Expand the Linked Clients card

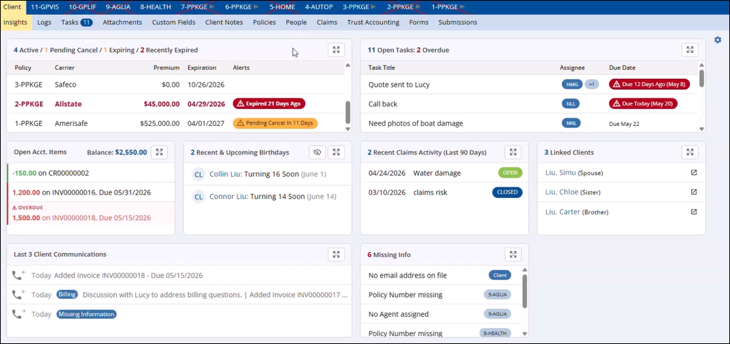point(690,152)
